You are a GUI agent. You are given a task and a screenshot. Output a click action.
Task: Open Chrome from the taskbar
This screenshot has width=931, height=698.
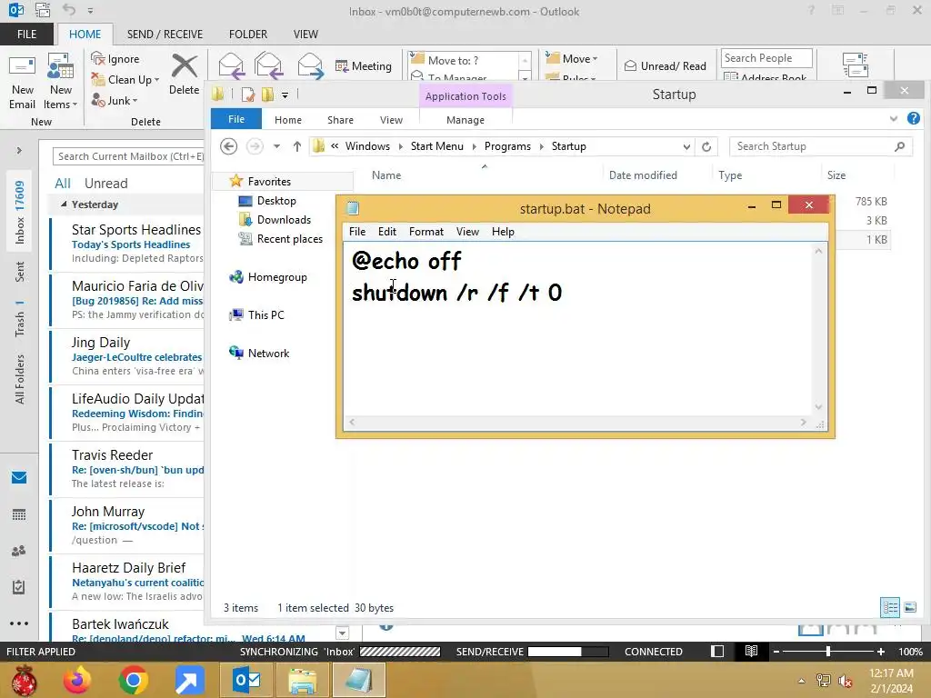(133, 680)
